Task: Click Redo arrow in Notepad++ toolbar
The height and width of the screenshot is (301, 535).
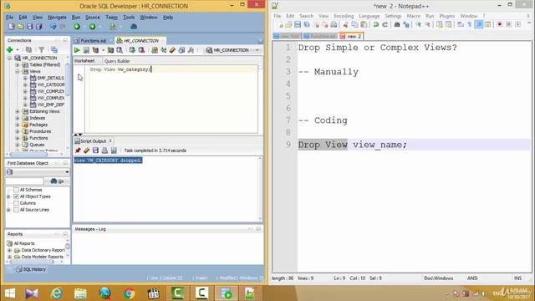Action: (x=385, y=24)
